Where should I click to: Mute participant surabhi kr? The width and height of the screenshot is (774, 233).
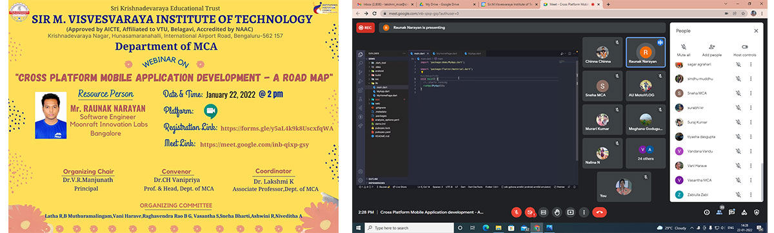click(739, 107)
